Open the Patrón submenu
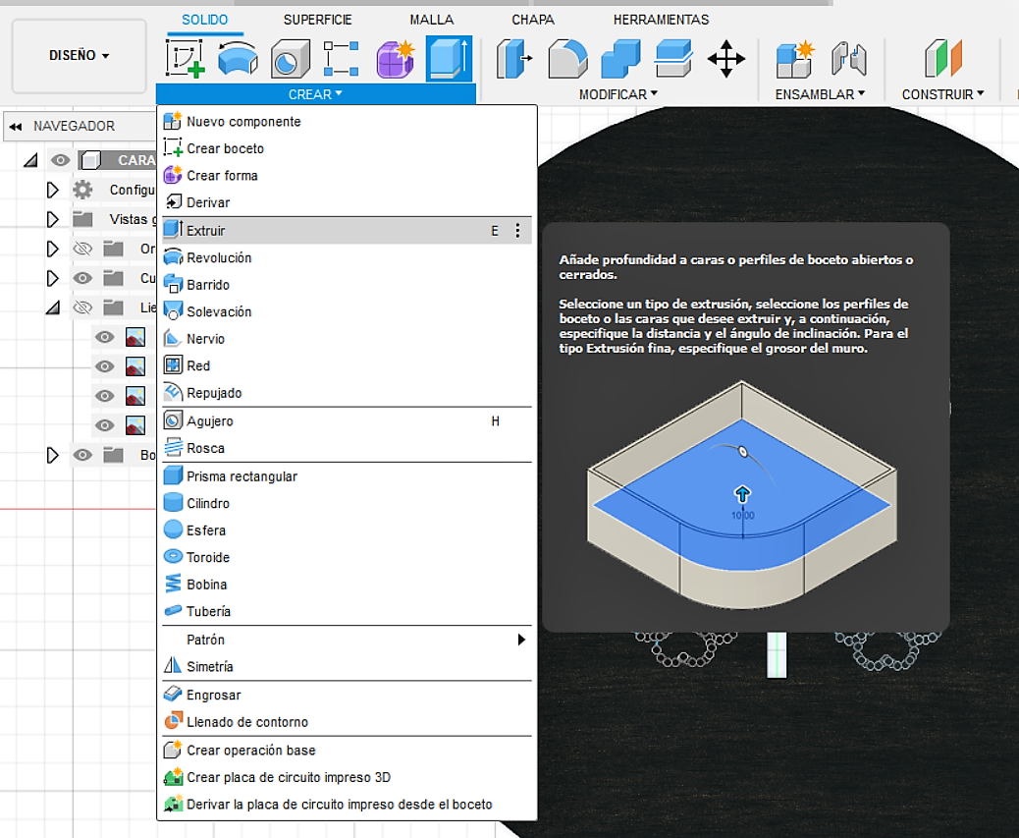1019x838 pixels. coord(348,640)
